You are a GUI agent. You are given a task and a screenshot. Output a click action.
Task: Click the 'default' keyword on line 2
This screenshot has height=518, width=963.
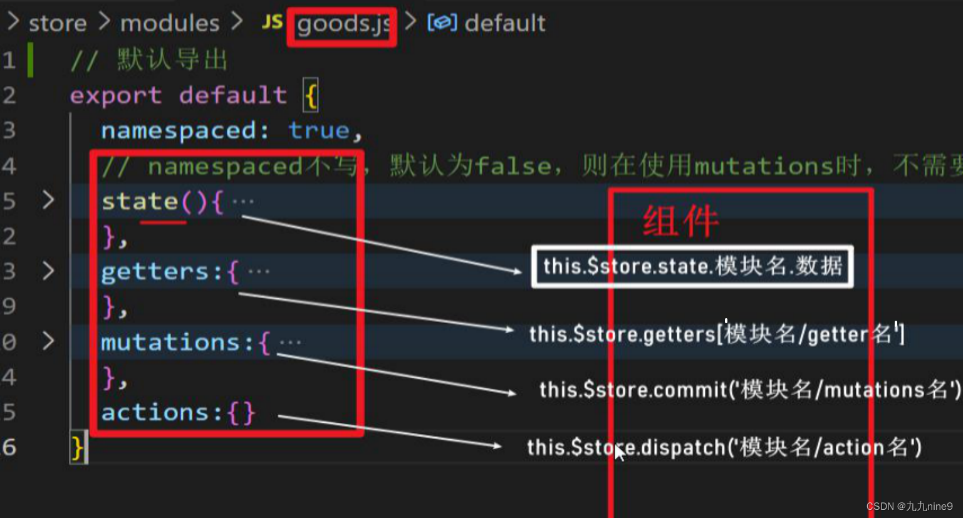click(x=233, y=95)
